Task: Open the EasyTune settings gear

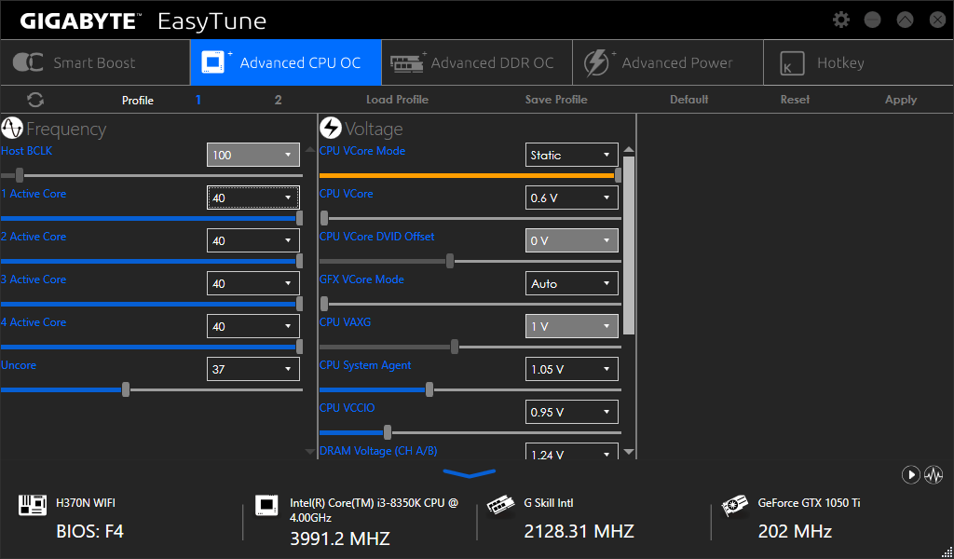Action: [841, 20]
